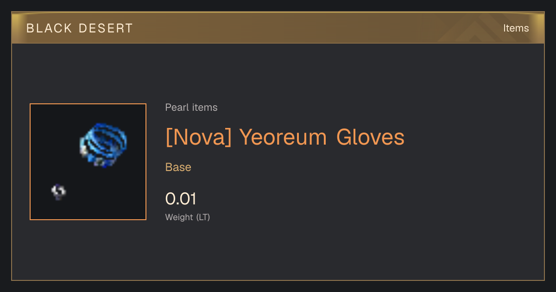Click the small silver icon in thumbnail

point(58,191)
